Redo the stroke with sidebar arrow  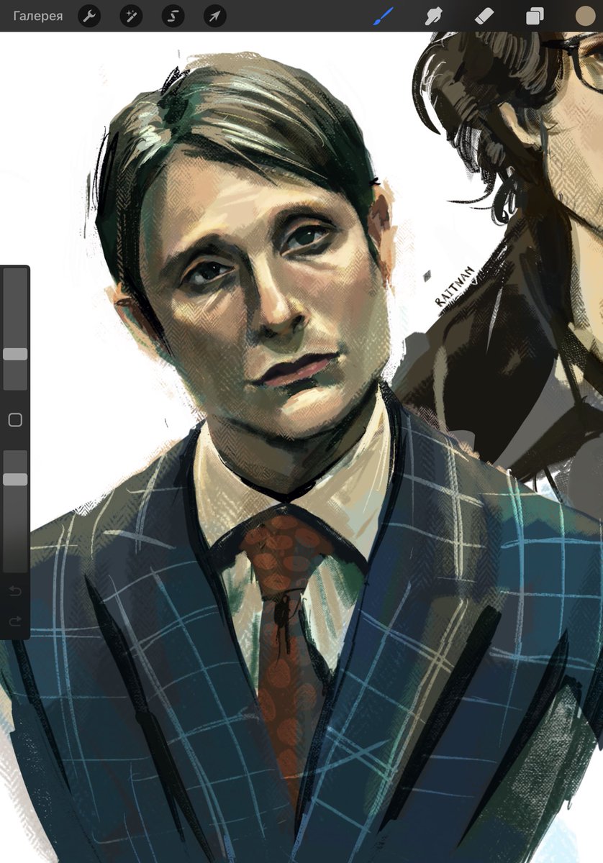15,621
